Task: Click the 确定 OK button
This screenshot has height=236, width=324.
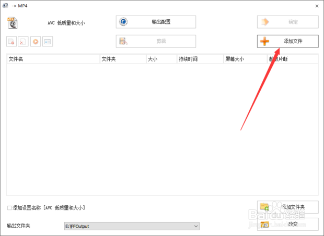Action: 287,22
